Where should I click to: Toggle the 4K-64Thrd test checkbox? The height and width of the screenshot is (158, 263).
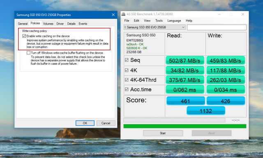click(127, 80)
